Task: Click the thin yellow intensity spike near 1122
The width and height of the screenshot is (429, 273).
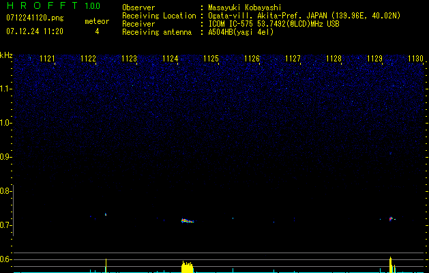Action: 106,265
